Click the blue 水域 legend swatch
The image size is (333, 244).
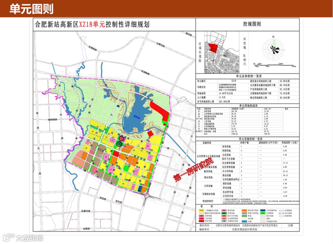tap(244, 221)
